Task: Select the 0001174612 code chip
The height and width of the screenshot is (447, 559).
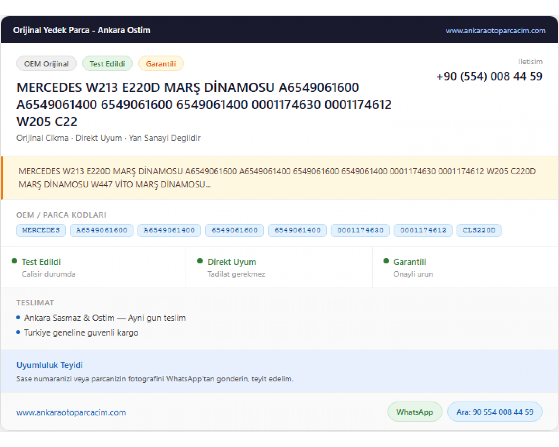Action: tap(423, 230)
